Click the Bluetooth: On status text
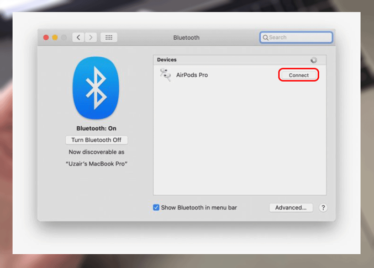Viewport: 374px width, 268px height. (96, 128)
